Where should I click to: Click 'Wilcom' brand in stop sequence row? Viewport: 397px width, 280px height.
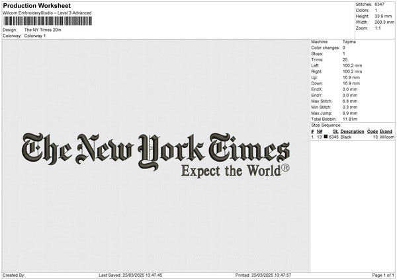point(387,137)
